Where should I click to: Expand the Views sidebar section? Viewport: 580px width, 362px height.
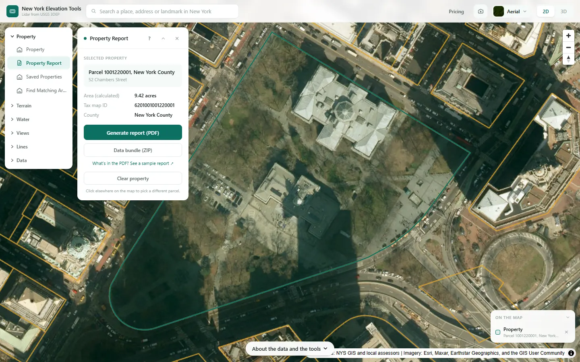coord(39,133)
